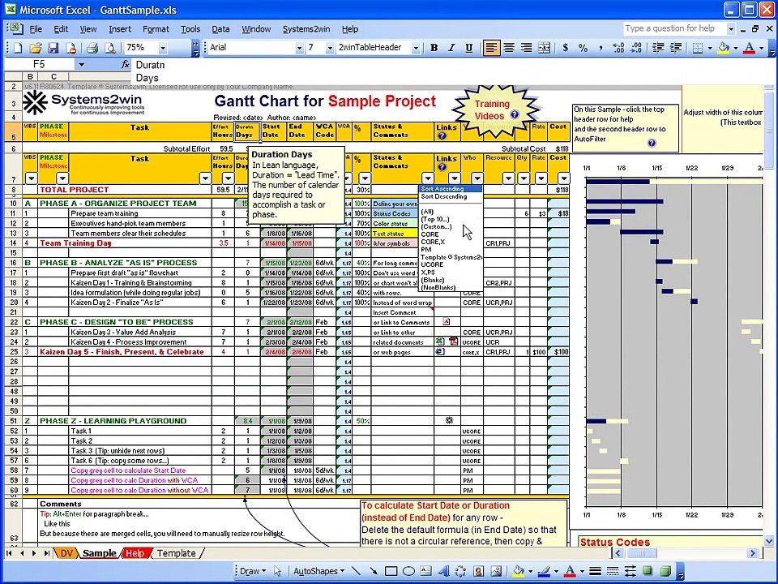Screen dimensions: 778x584
Task: Open the Tools menu
Action: coord(190,29)
